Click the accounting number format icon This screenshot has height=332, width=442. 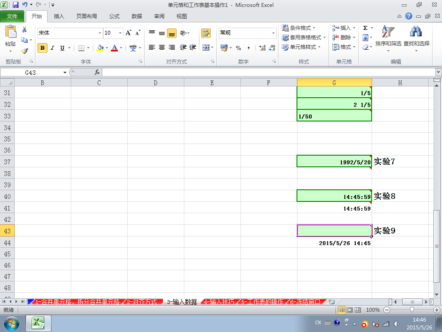pos(224,48)
